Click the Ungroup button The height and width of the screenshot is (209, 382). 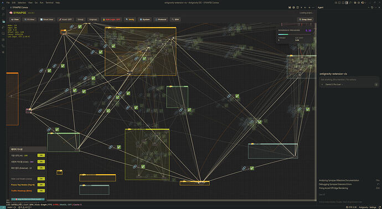point(93,19)
